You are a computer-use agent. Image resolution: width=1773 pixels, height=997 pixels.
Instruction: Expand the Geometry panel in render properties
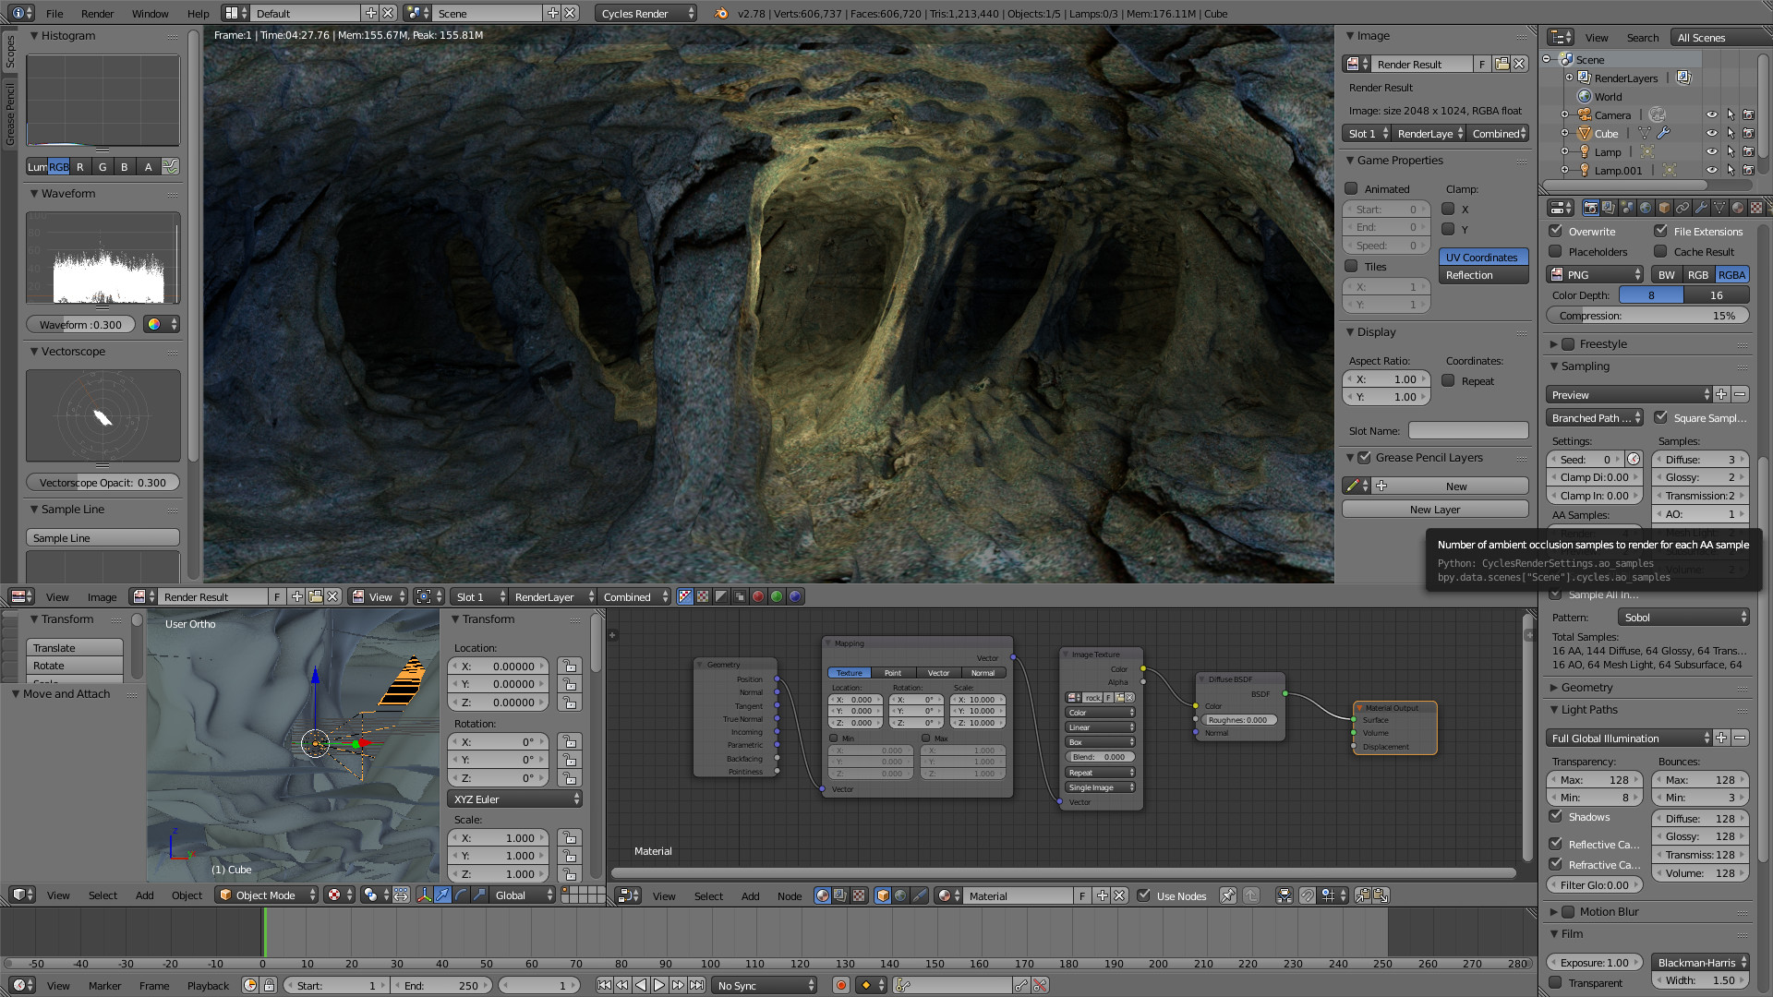click(1554, 687)
